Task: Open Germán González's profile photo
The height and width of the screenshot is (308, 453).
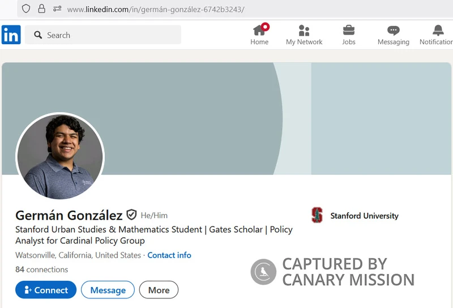Action: (x=60, y=156)
